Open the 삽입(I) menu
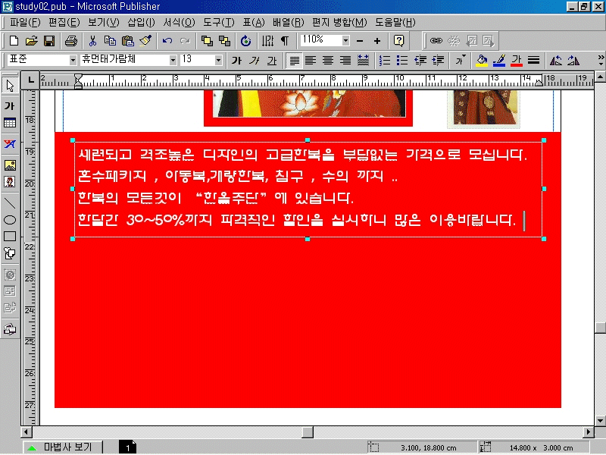Screen dimensions: 606x455 coord(141,23)
